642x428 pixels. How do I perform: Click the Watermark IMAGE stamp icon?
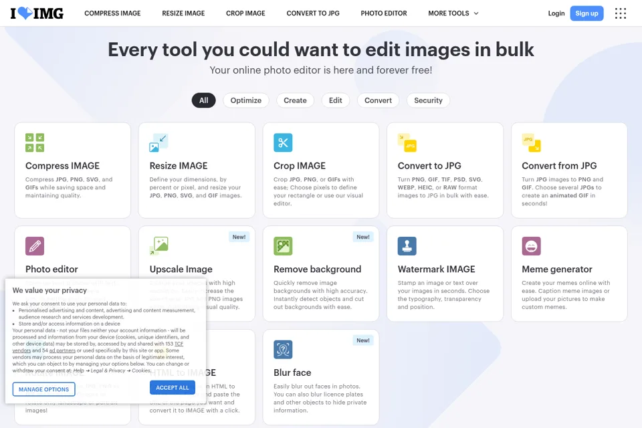click(407, 246)
